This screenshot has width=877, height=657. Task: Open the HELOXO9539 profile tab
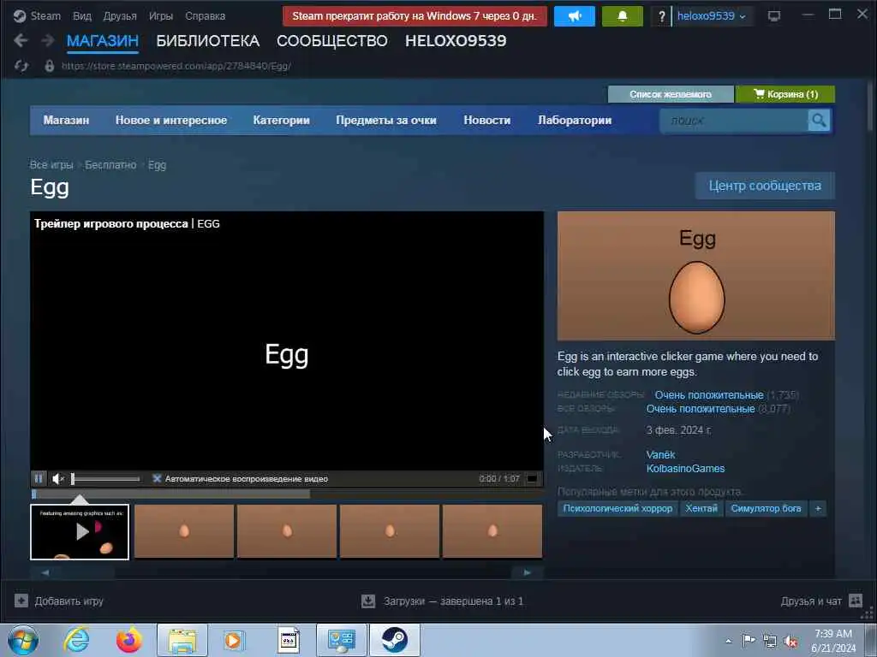pos(456,41)
